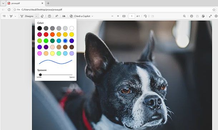Viewport: 218px width, 130px height.
Task: Go back with the browser arrow
Action: point(3,10)
